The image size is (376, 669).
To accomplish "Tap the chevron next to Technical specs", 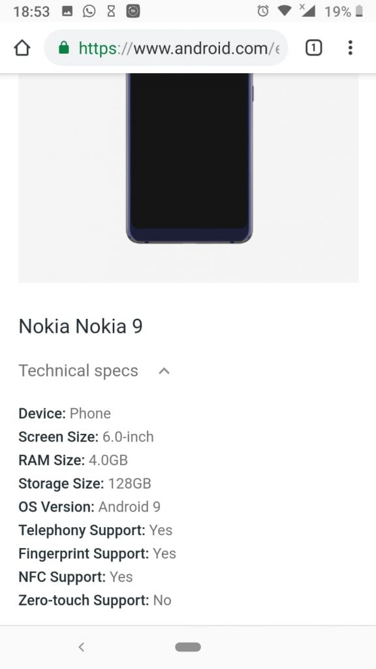I will 164,371.
